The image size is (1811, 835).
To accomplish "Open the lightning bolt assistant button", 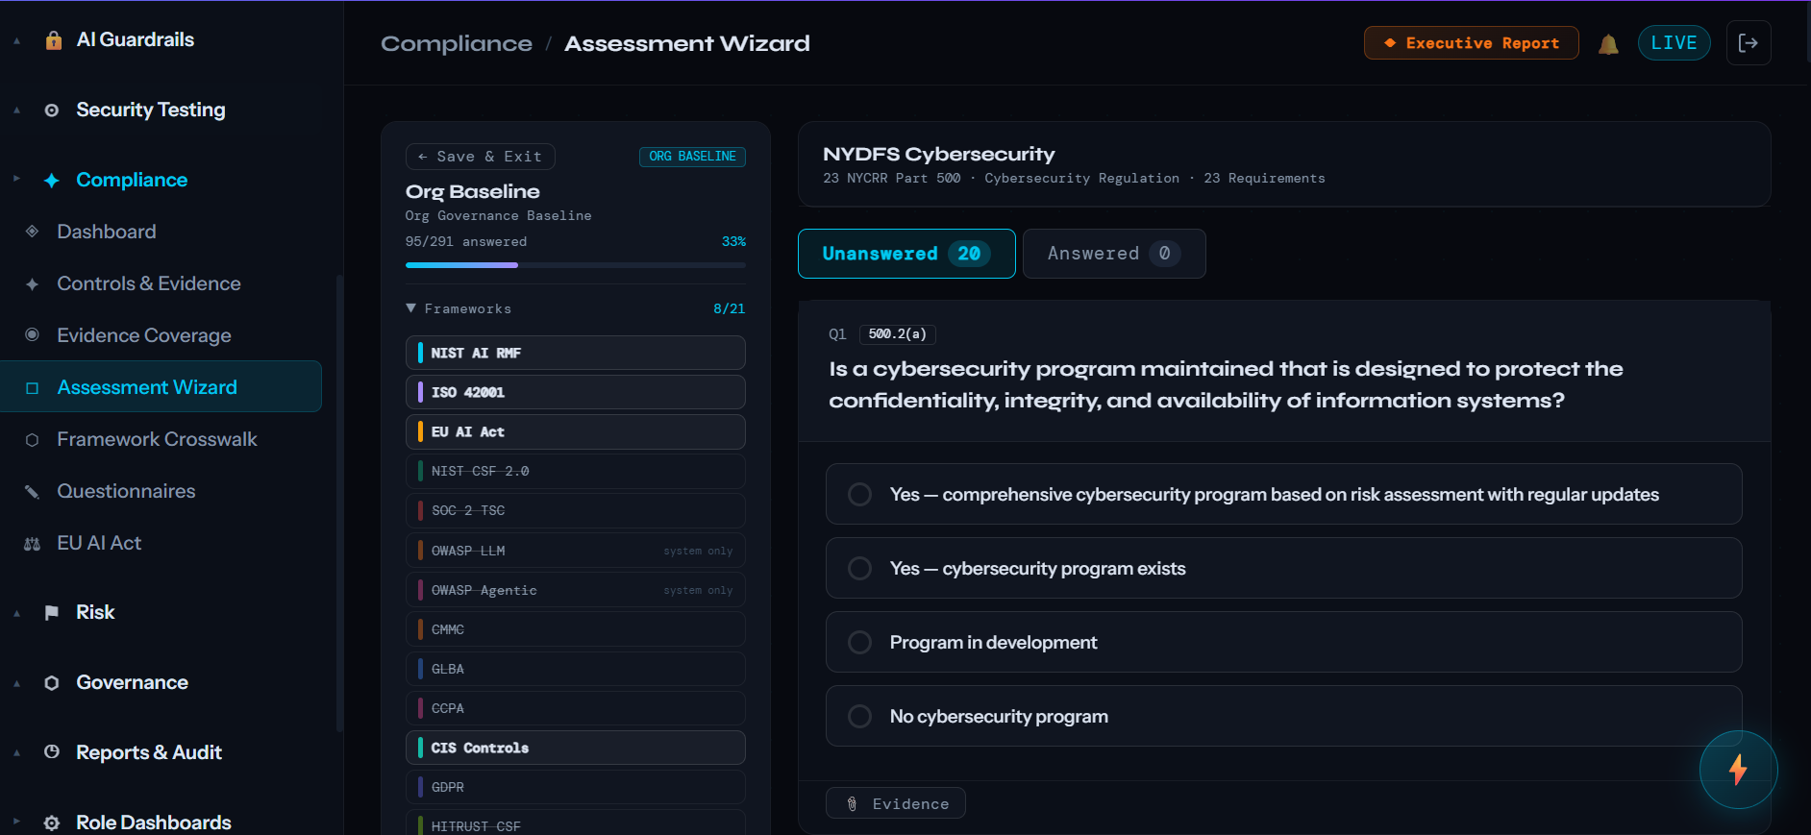I will [1738, 770].
